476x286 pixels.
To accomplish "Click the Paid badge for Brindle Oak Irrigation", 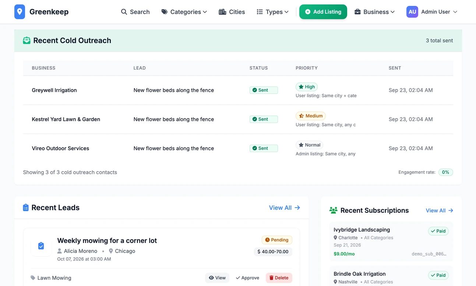I will coord(438,275).
